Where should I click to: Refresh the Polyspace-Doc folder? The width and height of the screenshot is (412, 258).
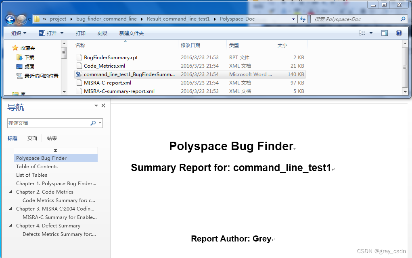[303, 19]
